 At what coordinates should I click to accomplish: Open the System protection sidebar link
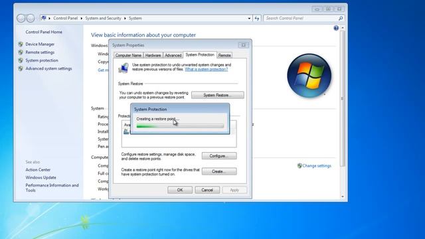[42, 60]
